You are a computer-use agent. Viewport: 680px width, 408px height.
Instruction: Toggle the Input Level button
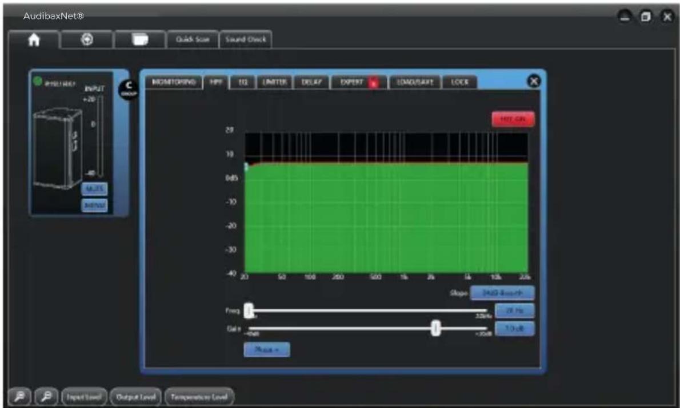[x=84, y=397]
